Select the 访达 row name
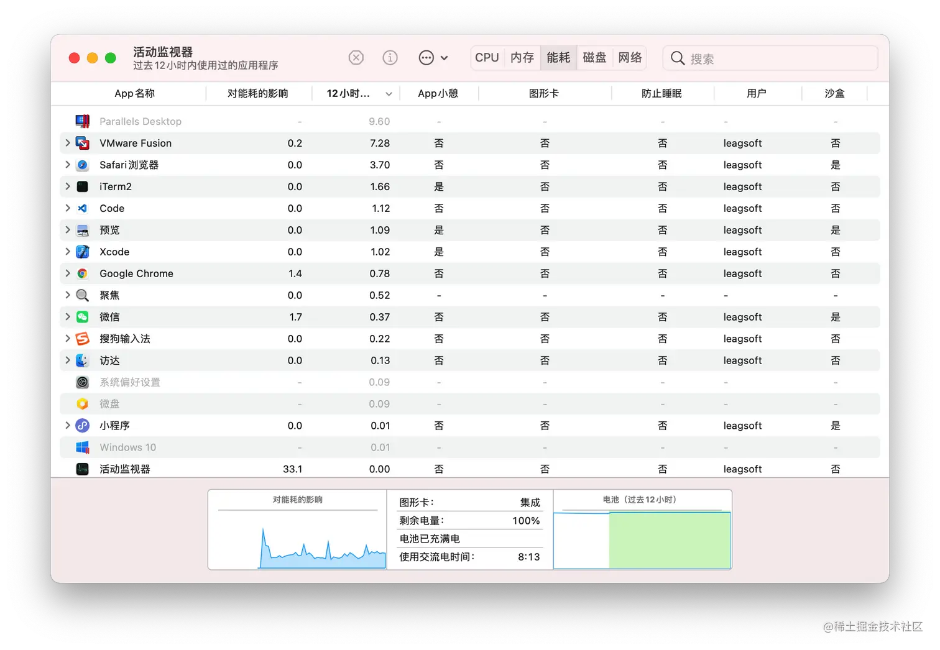 [x=109, y=360]
